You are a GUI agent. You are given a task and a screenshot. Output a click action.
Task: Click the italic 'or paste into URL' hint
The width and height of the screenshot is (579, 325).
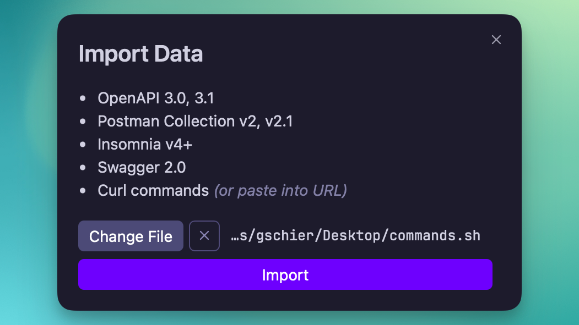280,191
